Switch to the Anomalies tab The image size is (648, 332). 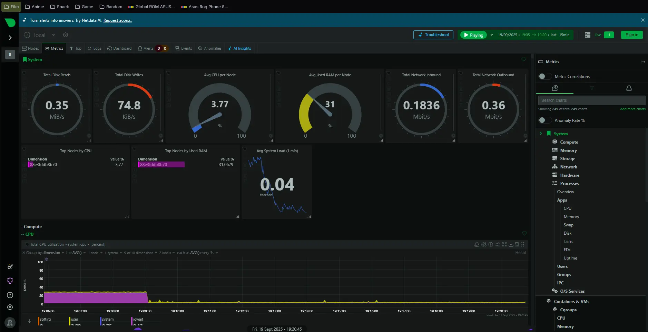pyautogui.click(x=210, y=48)
